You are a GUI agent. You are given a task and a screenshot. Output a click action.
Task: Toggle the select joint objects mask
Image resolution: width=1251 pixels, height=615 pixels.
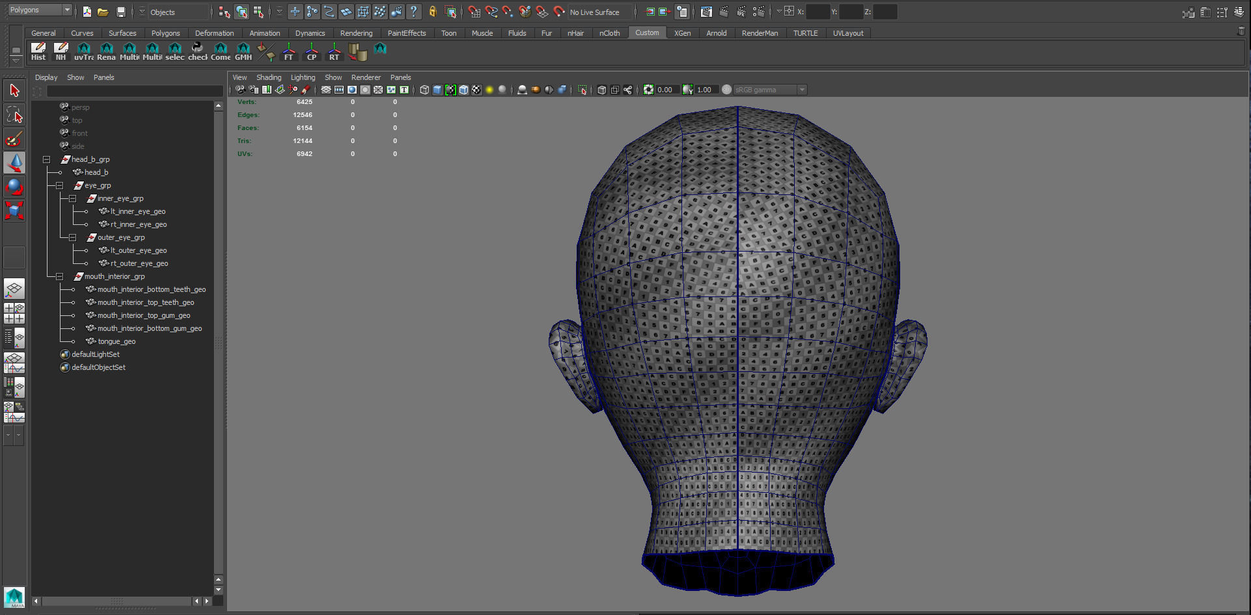point(312,12)
